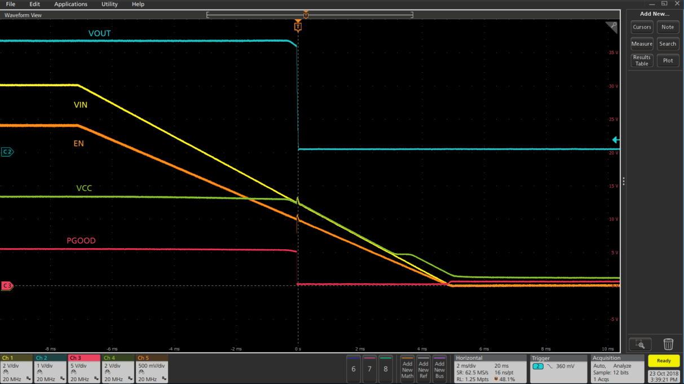Open the Trigger settings badge
Viewport: 684px width, 384px height.
click(x=558, y=368)
